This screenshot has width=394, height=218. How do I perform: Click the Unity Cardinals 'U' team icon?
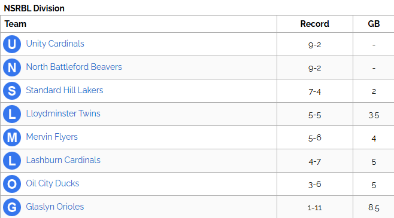click(x=12, y=44)
